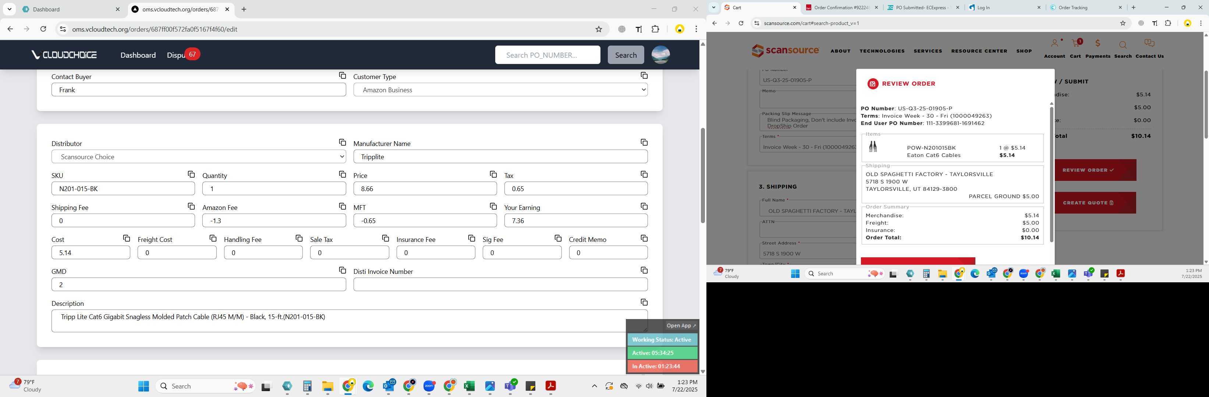
Task: Open the TECHNOLOGIES menu on ScanSource
Action: 882,51
